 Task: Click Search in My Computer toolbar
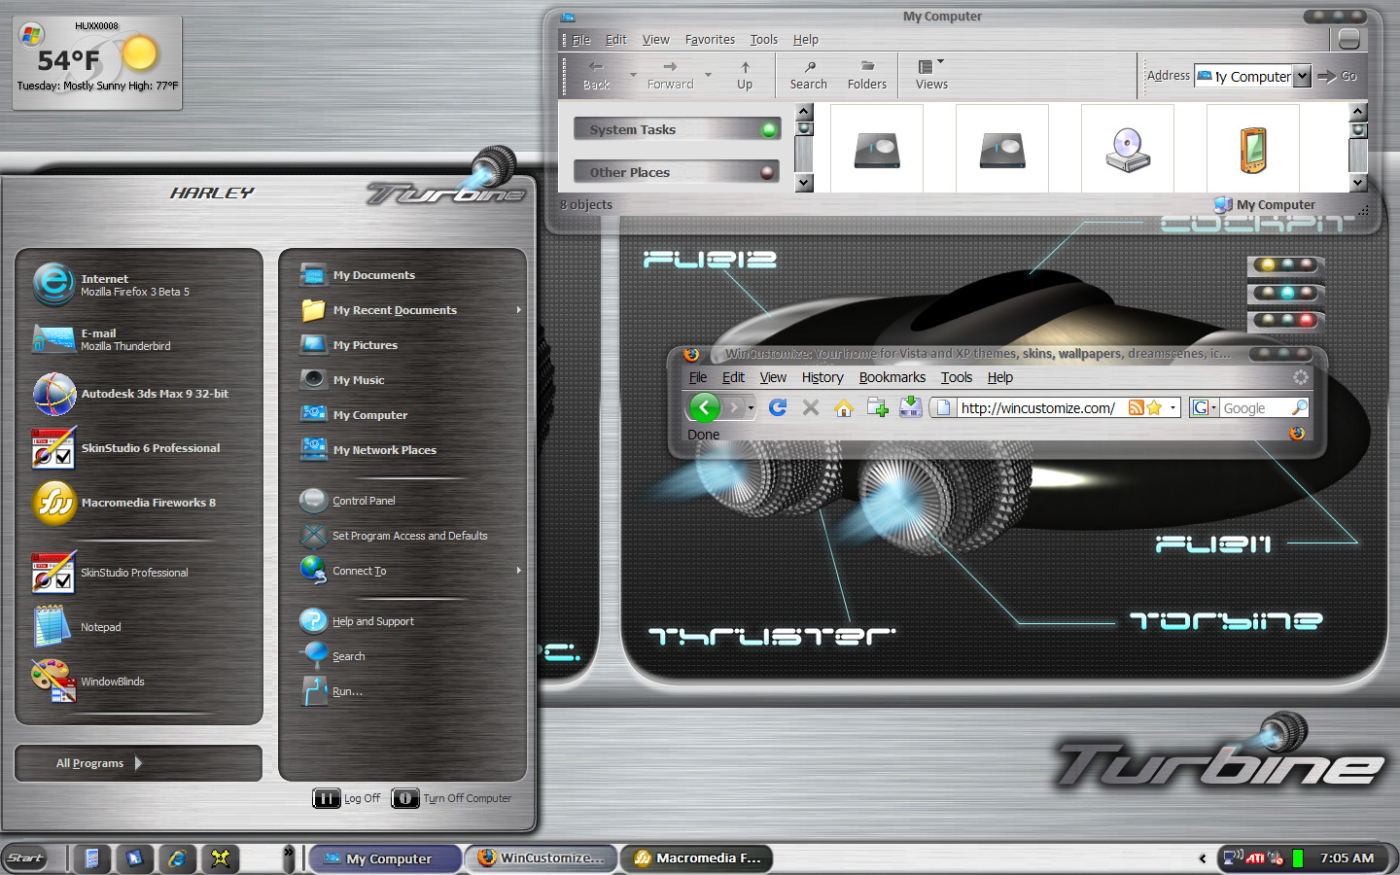click(x=808, y=75)
